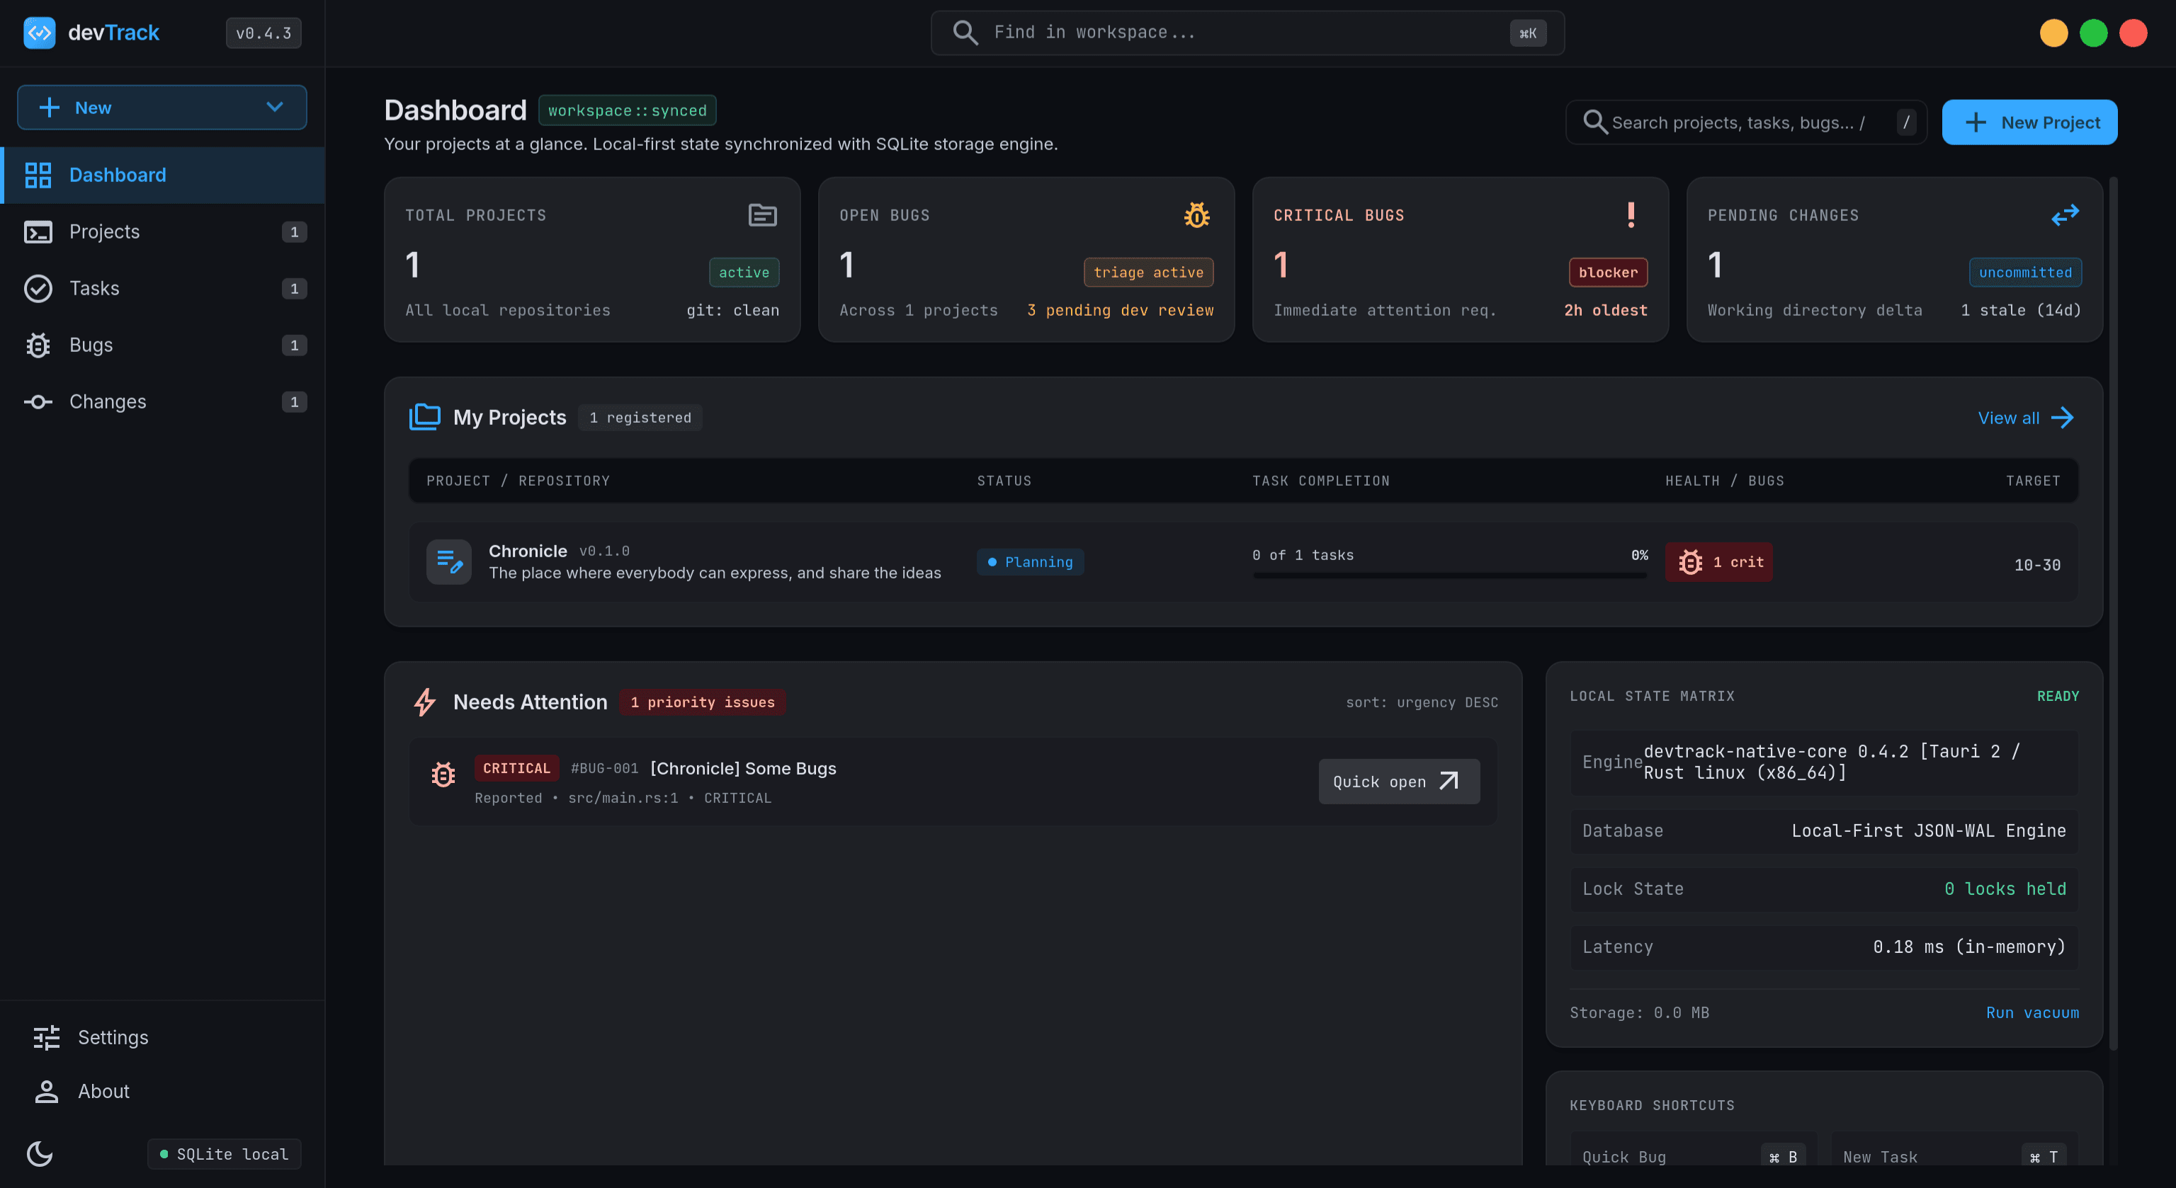Click the Find in workspace search icon
The image size is (2176, 1188).
pyautogui.click(x=965, y=33)
